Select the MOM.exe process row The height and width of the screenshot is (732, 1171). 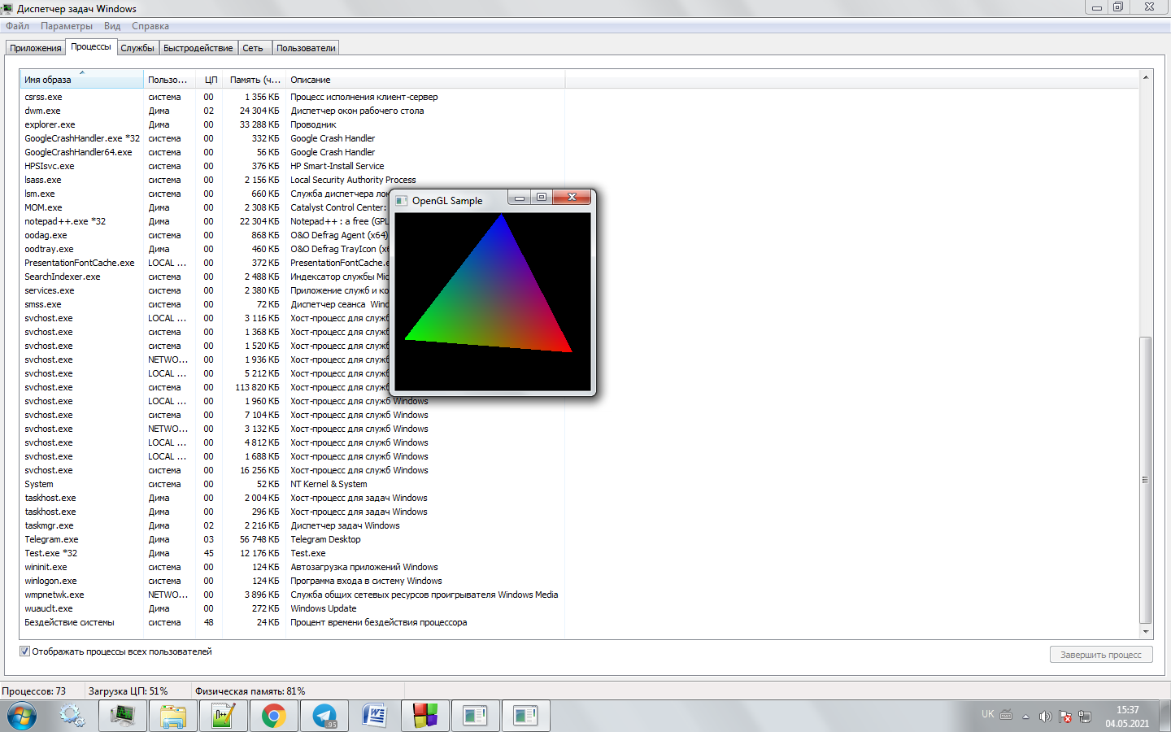[x=205, y=207]
